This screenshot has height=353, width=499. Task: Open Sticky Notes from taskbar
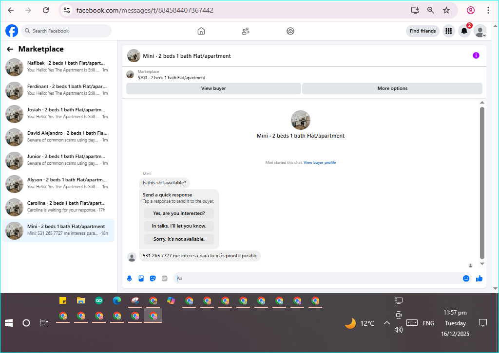pos(63,300)
